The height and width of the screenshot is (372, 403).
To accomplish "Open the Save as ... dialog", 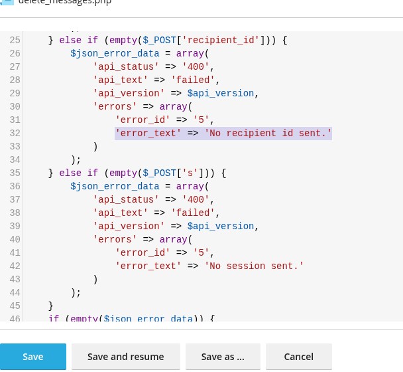I will click(x=222, y=357).
